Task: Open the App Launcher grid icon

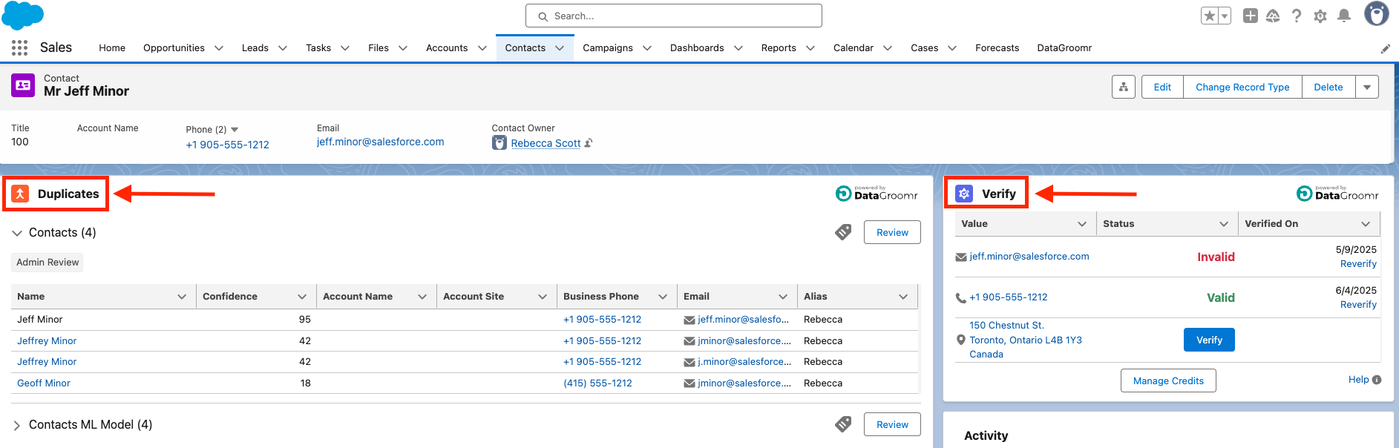Action: 20,47
